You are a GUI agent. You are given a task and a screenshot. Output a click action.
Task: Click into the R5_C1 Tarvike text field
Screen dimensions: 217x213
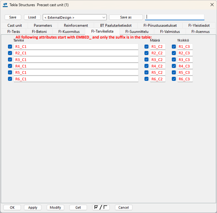pos(76,72)
